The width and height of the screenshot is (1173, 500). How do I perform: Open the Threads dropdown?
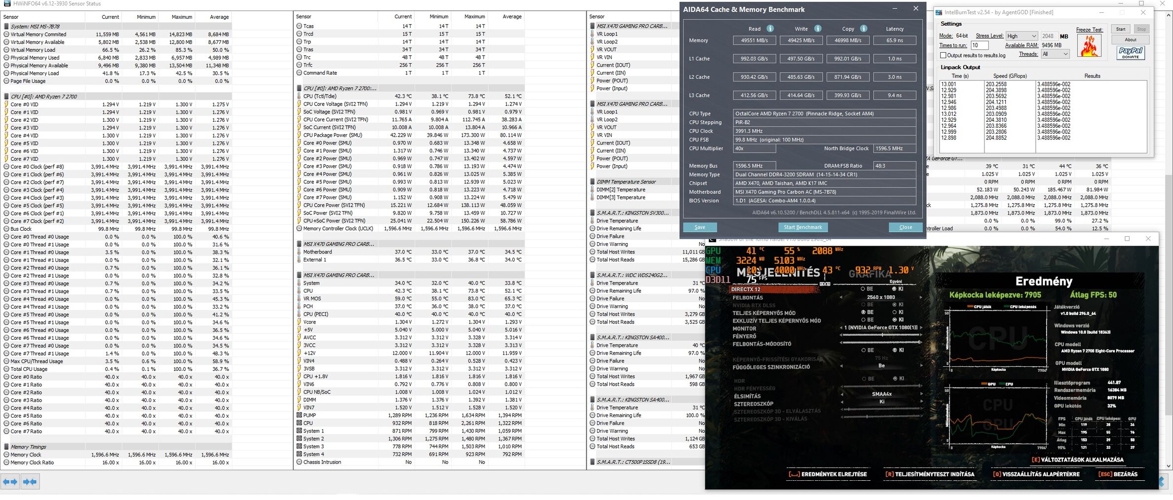[x=1055, y=54]
